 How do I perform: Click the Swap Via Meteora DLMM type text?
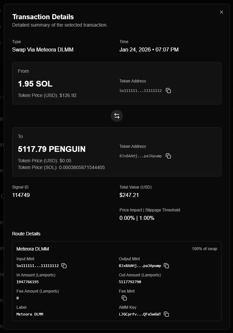click(x=43, y=49)
